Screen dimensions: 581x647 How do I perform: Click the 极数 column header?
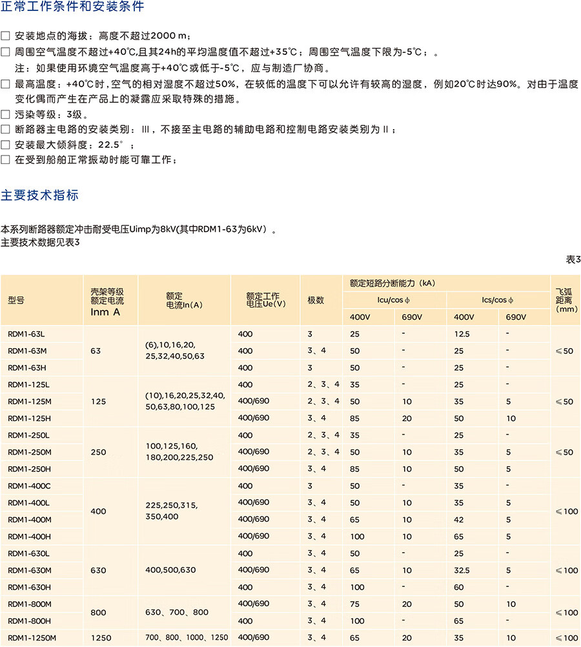[316, 300]
